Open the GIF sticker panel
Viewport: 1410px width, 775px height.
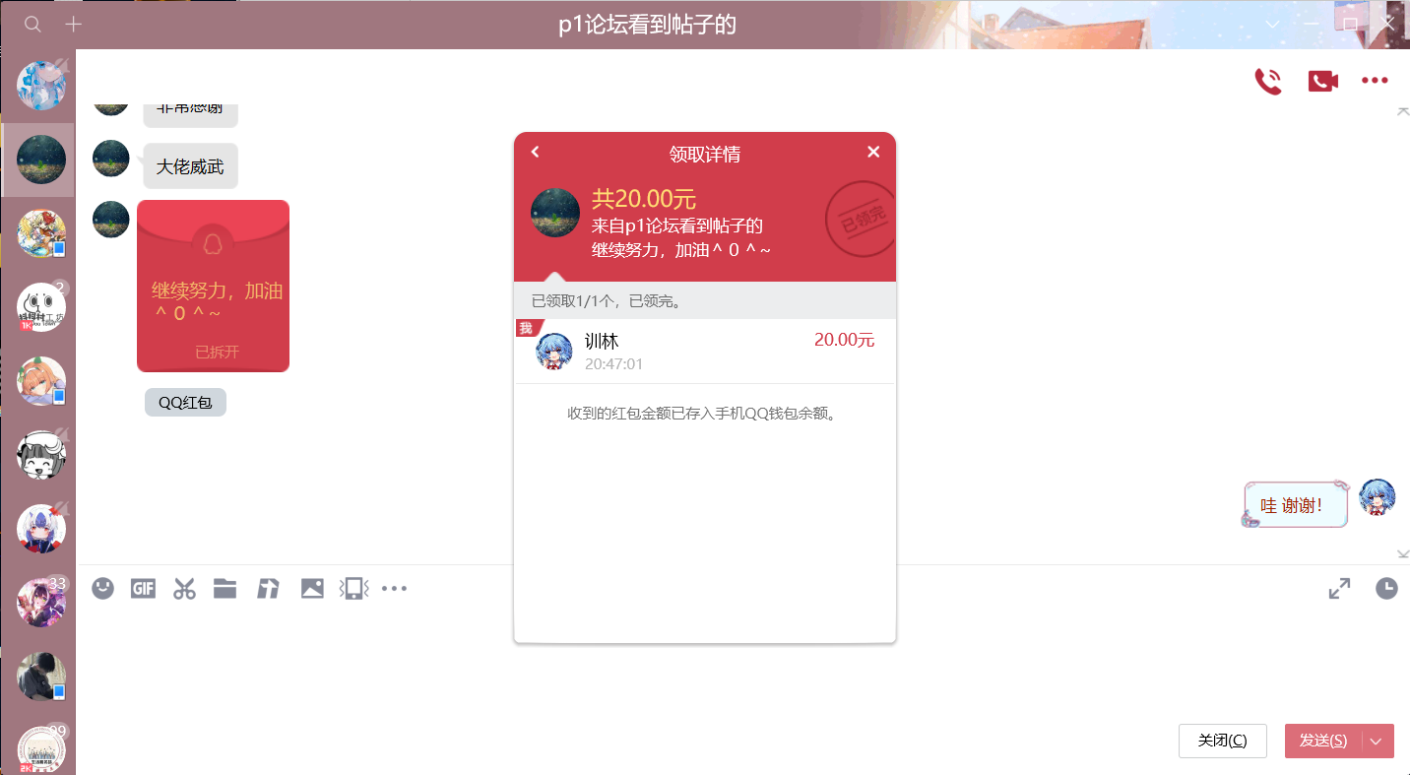pyautogui.click(x=144, y=589)
